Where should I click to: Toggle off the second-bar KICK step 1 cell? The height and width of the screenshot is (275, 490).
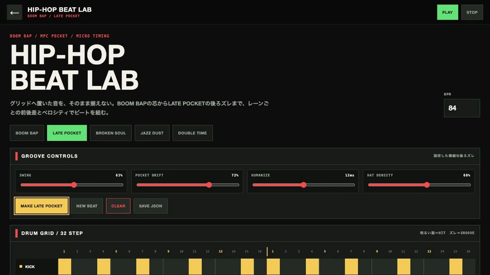click(273, 266)
